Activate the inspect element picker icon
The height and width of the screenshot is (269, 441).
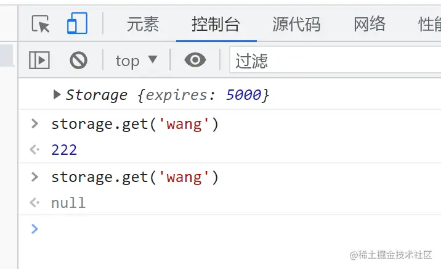[41, 23]
